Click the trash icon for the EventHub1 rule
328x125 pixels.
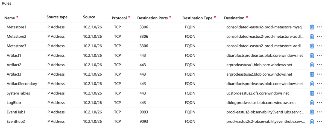tap(312, 112)
